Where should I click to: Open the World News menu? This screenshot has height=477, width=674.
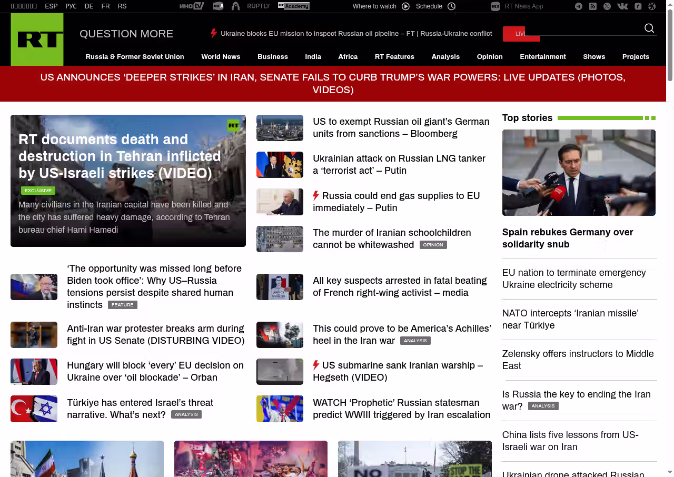pos(221,57)
